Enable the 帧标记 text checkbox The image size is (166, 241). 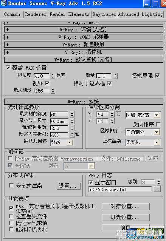(10, 158)
